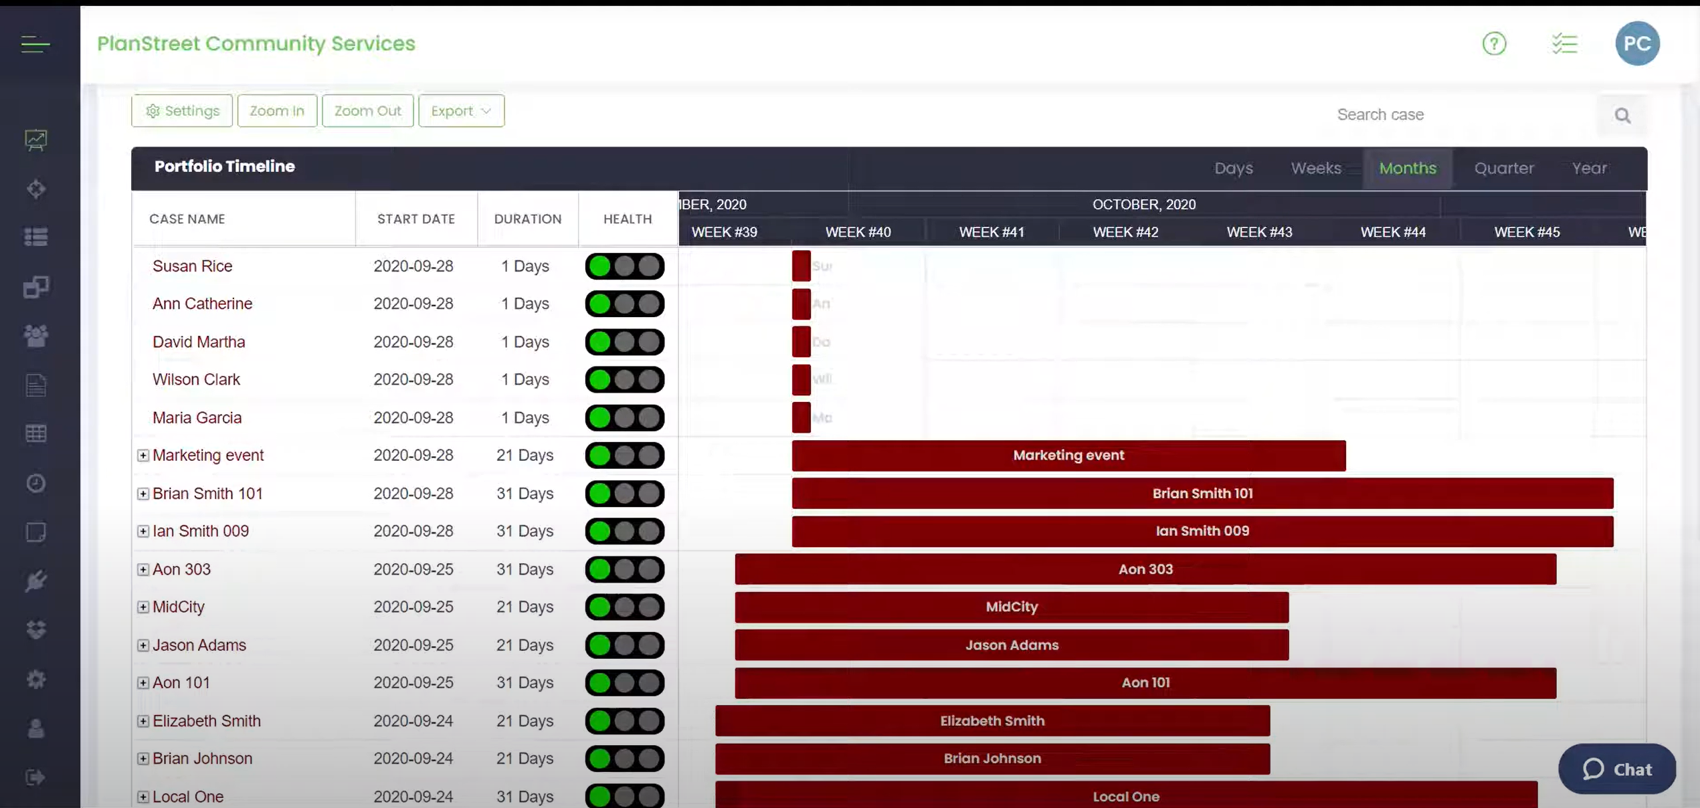The height and width of the screenshot is (808, 1700).
Task: Click the help question mark icon
Action: (1494, 44)
